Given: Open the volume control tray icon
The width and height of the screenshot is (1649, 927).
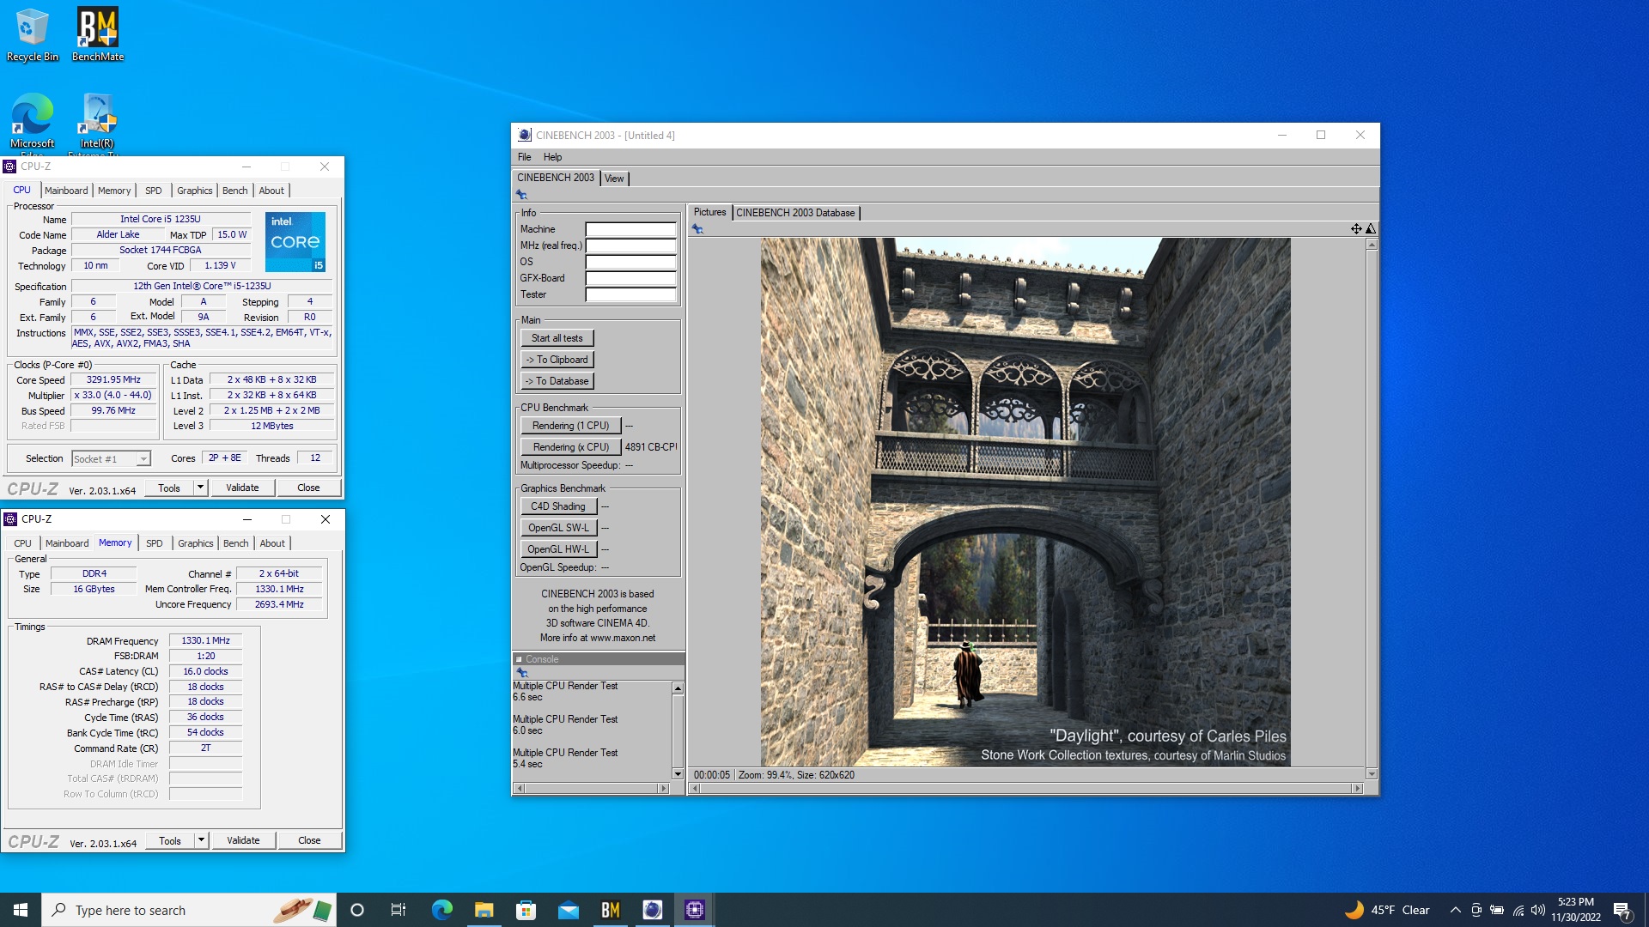Looking at the screenshot, I should (1538, 910).
